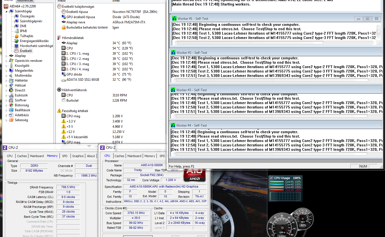Click the DirectX Xbox-style icon
The width and height of the screenshot is (385, 237).
pos(11,90)
